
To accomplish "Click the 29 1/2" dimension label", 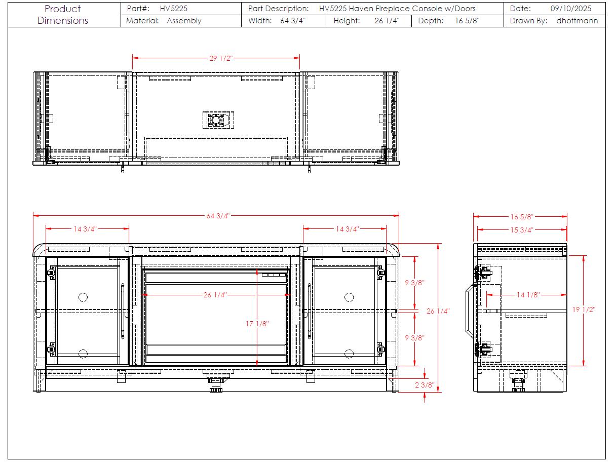I will tap(220, 58).
